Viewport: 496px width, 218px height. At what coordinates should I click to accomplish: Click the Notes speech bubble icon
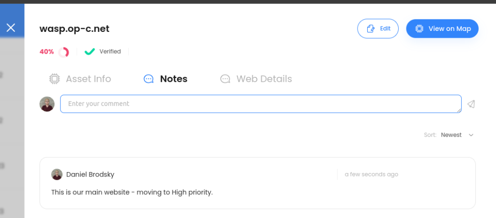[149, 79]
